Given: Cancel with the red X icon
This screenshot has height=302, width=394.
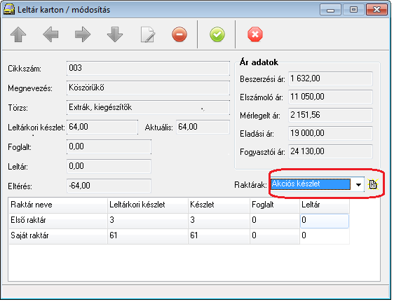Looking at the screenshot, I should [255, 34].
